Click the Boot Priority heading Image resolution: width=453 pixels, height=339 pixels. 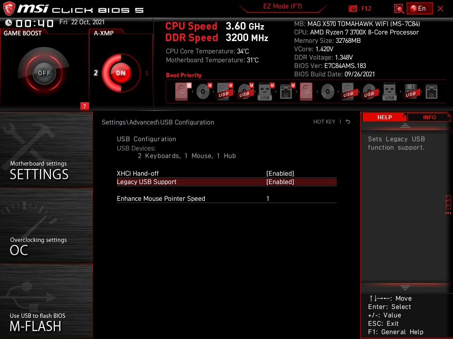tap(184, 75)
